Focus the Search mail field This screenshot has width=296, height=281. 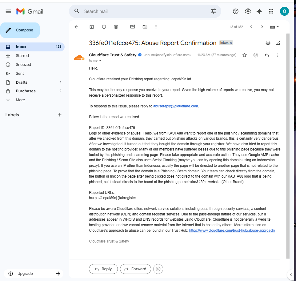click(145, 11)
